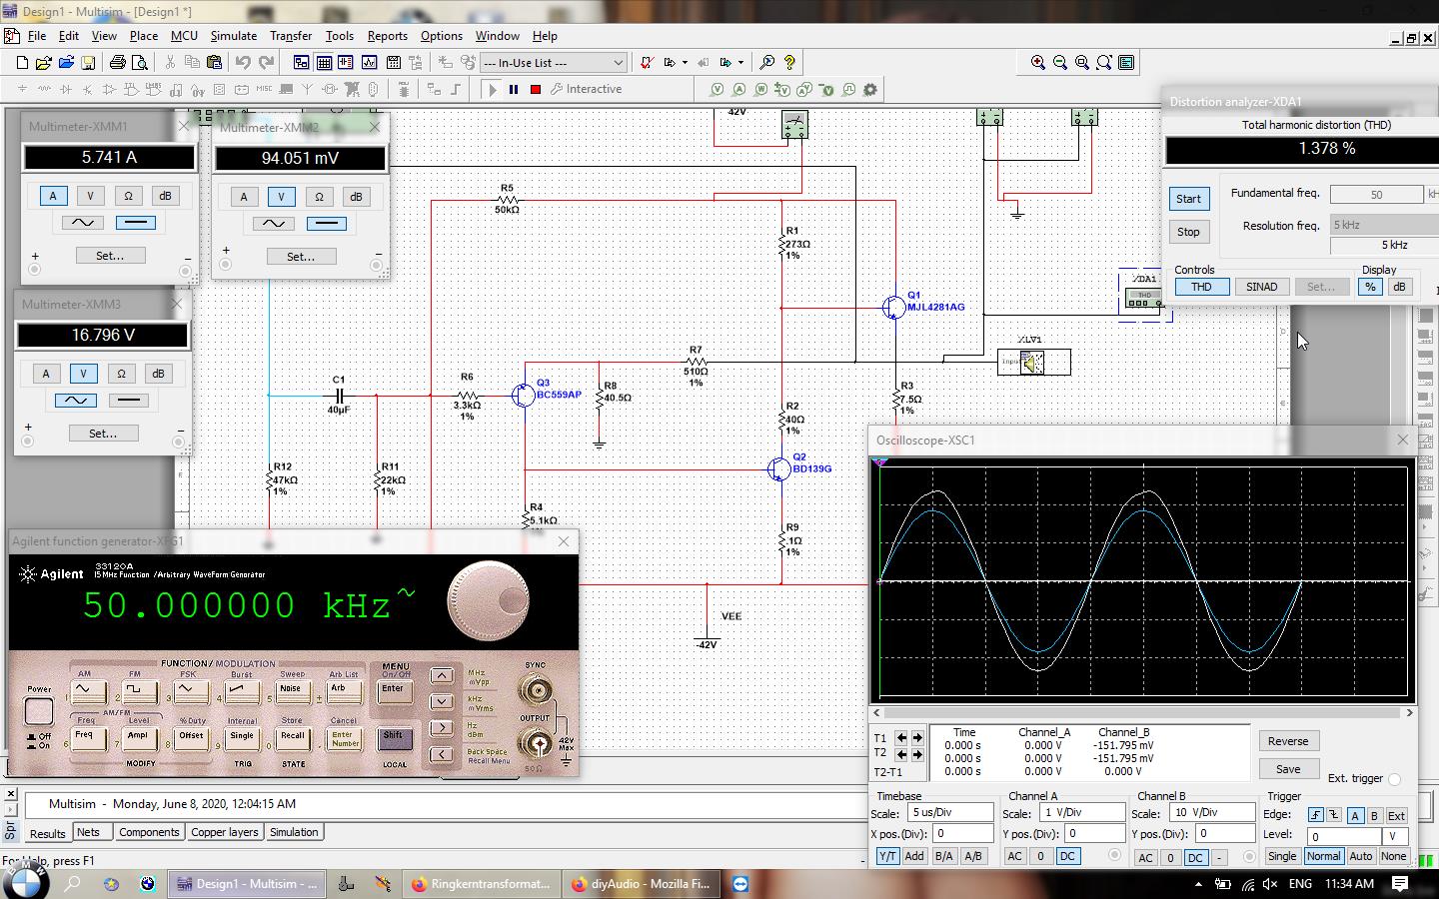The height and width of the screenshot is (899, 1439).
Task: Select dB mode on Multimeter-XMM3
Action: 158,374
